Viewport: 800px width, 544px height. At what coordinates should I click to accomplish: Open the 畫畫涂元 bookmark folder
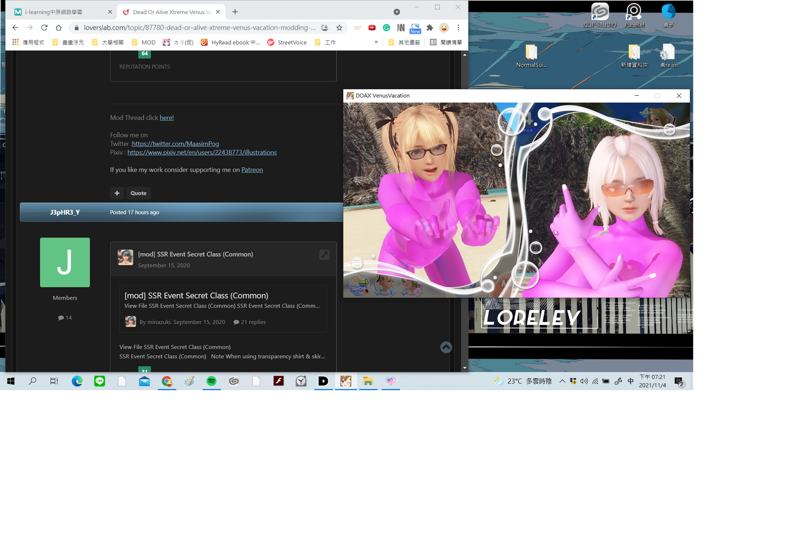pos(68,42)
